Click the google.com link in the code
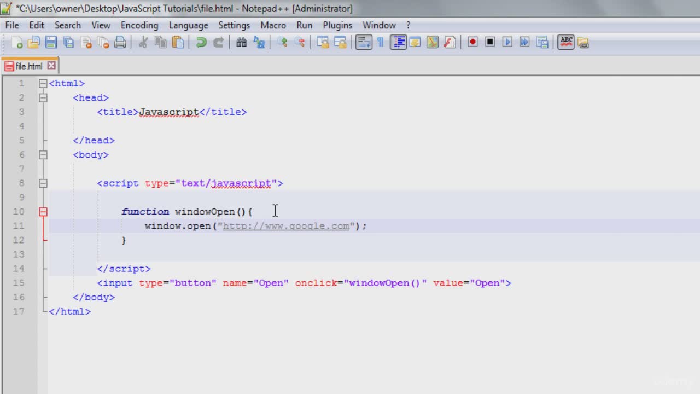Viewport: 700px width, 394px height. [x=286, y=226]
